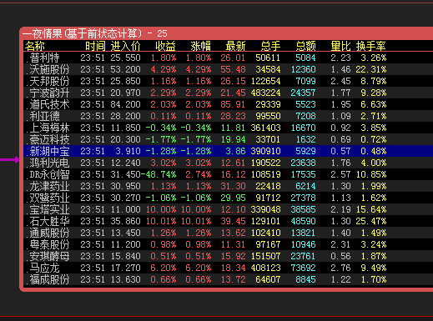Click entry price 25.550 of 普利特

[125, 58]
